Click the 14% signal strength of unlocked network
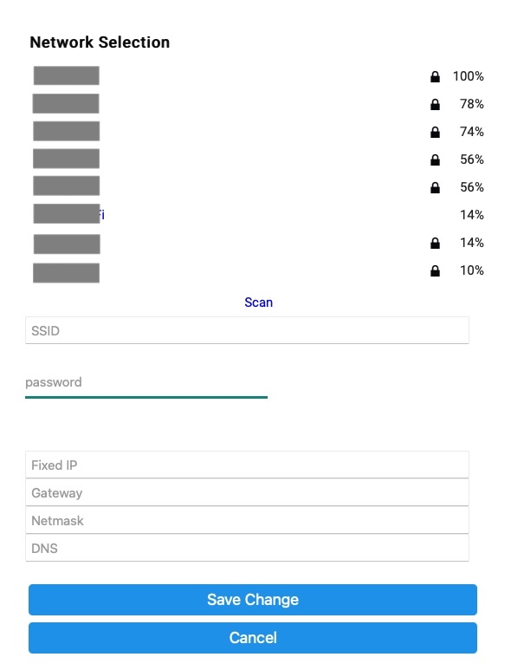Viewport: 511px width, 670px height. pyautogui.click(x=472, y=215)
